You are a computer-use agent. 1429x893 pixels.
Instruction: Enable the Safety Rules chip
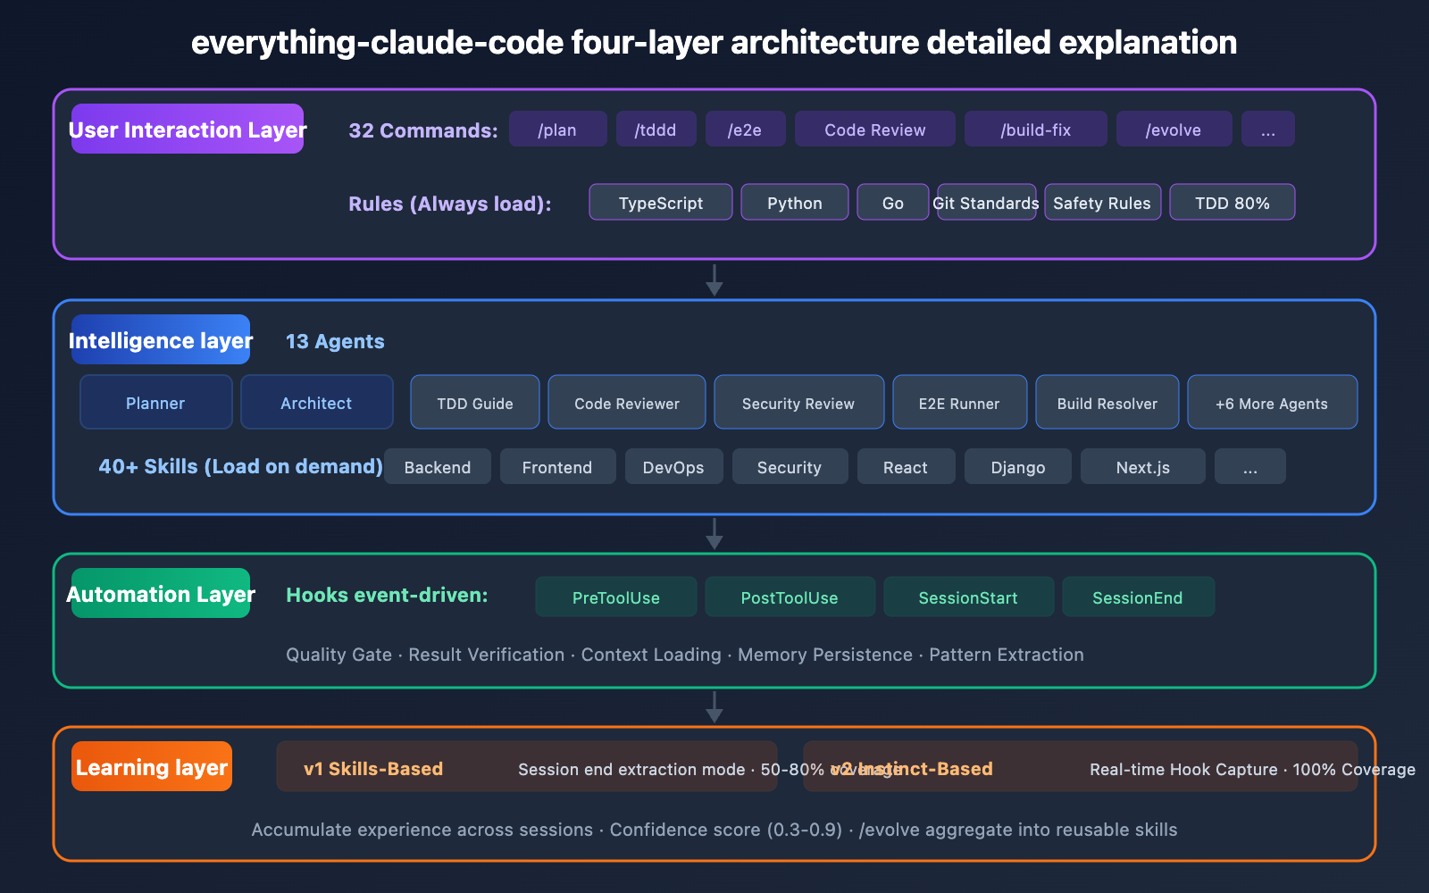coord(1102,202)
